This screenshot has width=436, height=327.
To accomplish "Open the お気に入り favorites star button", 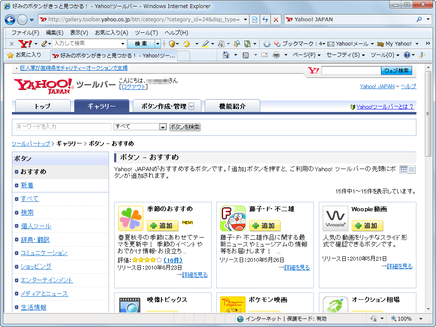I will (24, 55).
